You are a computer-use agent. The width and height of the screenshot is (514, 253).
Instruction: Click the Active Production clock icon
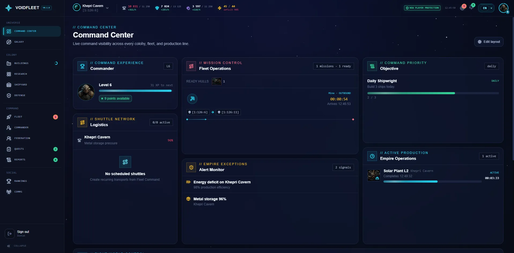372,156
